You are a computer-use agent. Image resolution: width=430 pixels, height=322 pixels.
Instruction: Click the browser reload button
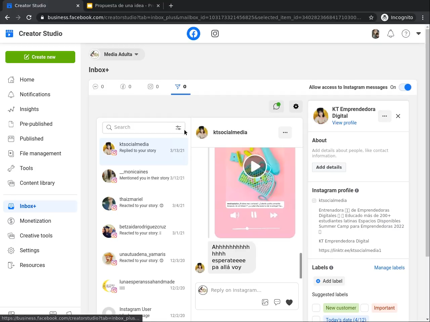click(29, 17)
